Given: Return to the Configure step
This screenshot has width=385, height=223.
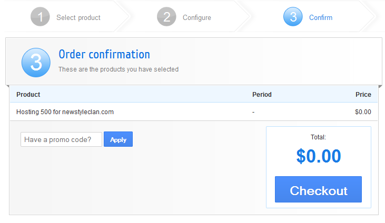Looking at the screenshot, I should click(x=196, y=17).
